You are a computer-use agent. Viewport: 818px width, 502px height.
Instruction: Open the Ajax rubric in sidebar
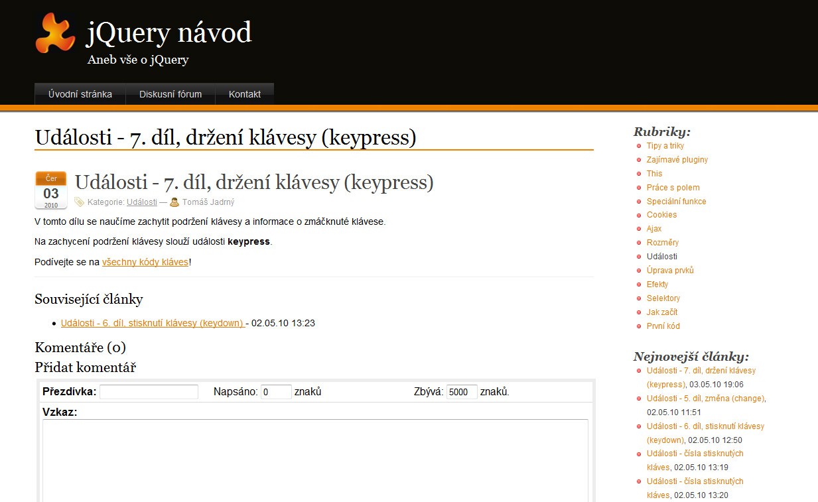[x=654, y=229]
